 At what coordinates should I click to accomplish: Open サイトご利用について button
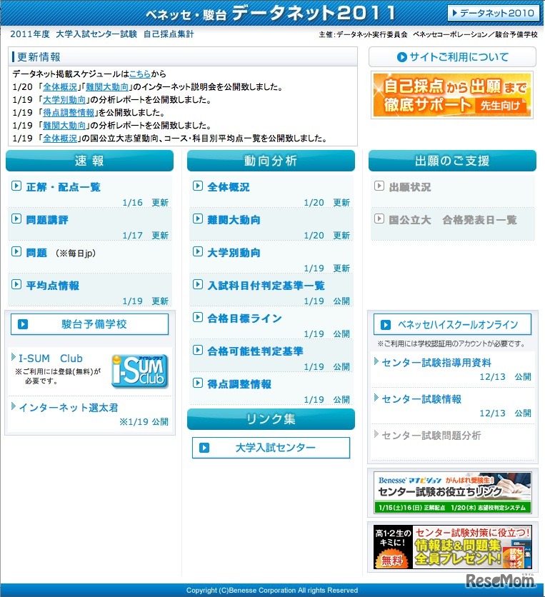[452, 57]
